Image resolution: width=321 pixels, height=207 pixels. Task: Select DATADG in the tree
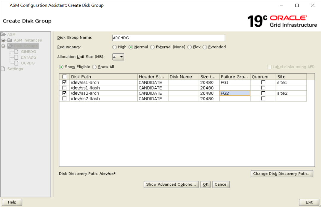click(29, 57)
